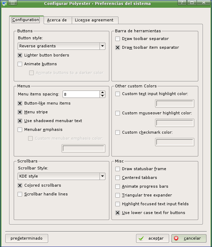Open the window menu icon in title bar

click(4, 3)
